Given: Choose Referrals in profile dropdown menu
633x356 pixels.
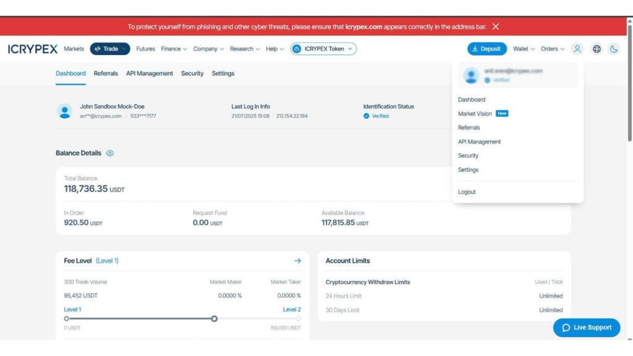Looking at the screenshot, I should click(x=469, y=127).
